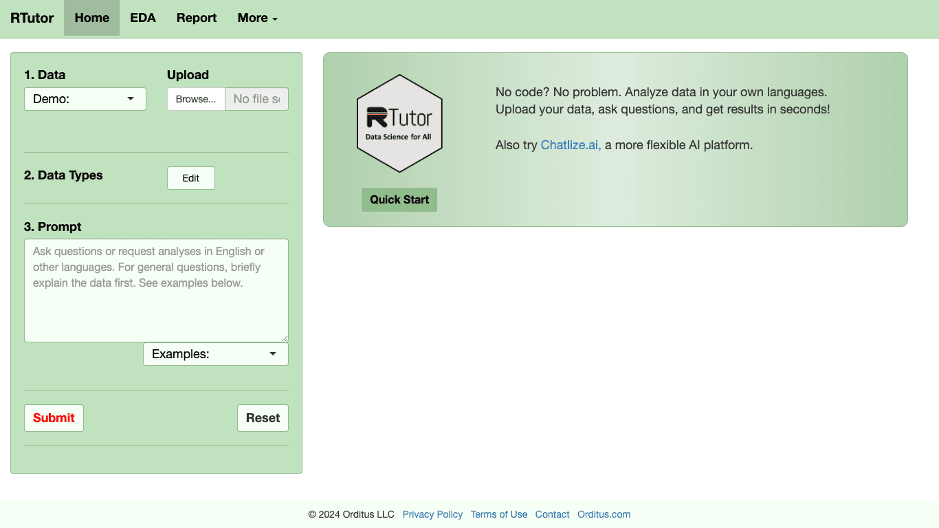Viewport: 939px width, 528px height.
Task: Open the Demo data dropdown
Action: [85, 99]
